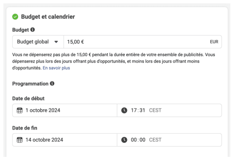Click the EUR currency label
Screen dimensions: 233x161
click(214, 42)
